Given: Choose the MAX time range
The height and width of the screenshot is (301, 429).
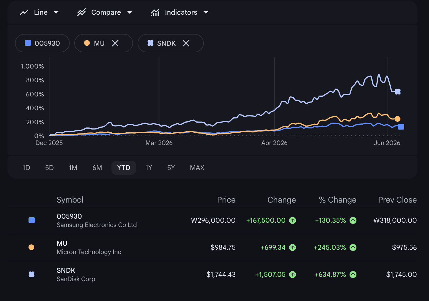Looking at the screenshot, I should click(x=197, y=168).
